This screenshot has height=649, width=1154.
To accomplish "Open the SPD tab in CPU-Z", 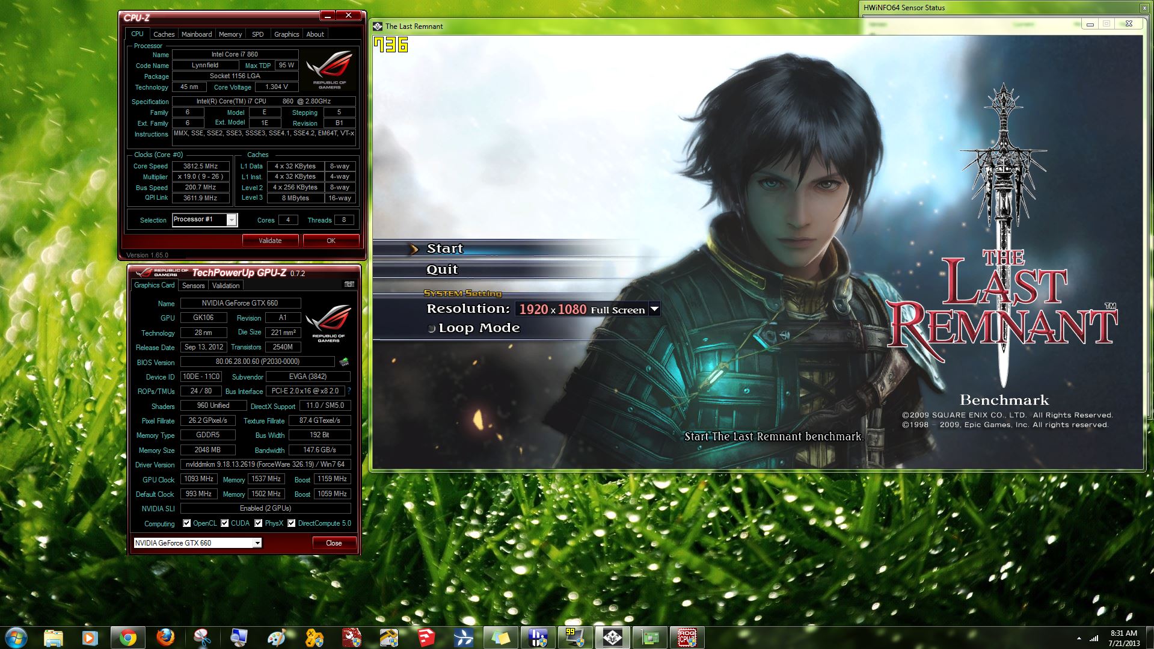I will click(258, 34).
